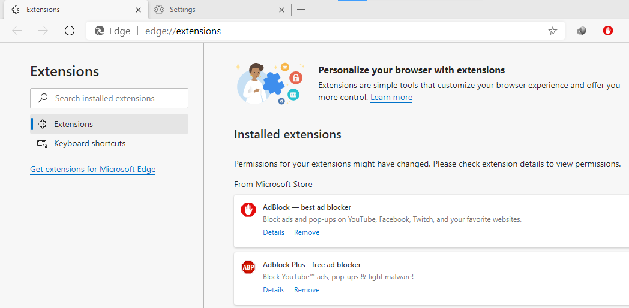Image resolution: width=629 pixels, height=308 pixels.
Task: Open the Learn more link
Action: [x=391, y=97]
